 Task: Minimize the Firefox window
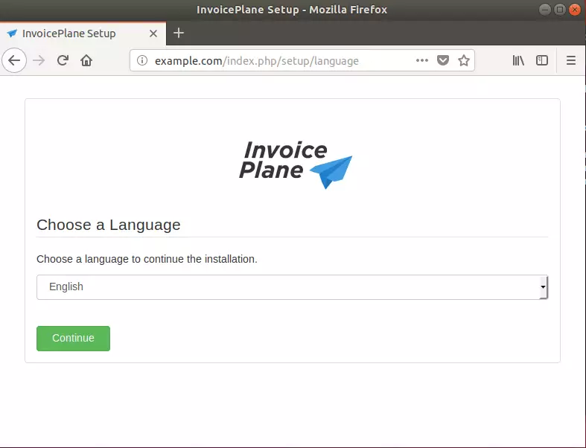(x=545, y=10)
